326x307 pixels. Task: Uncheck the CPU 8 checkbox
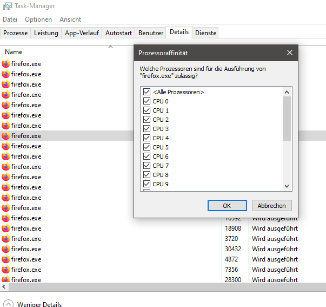(147, 174)
